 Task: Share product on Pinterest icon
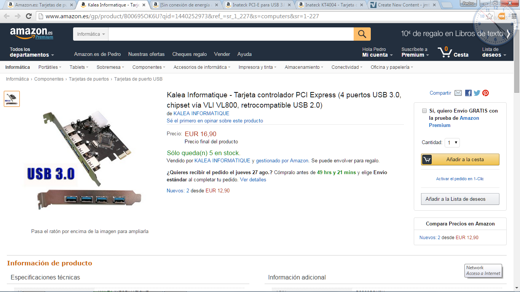(485, 93)
